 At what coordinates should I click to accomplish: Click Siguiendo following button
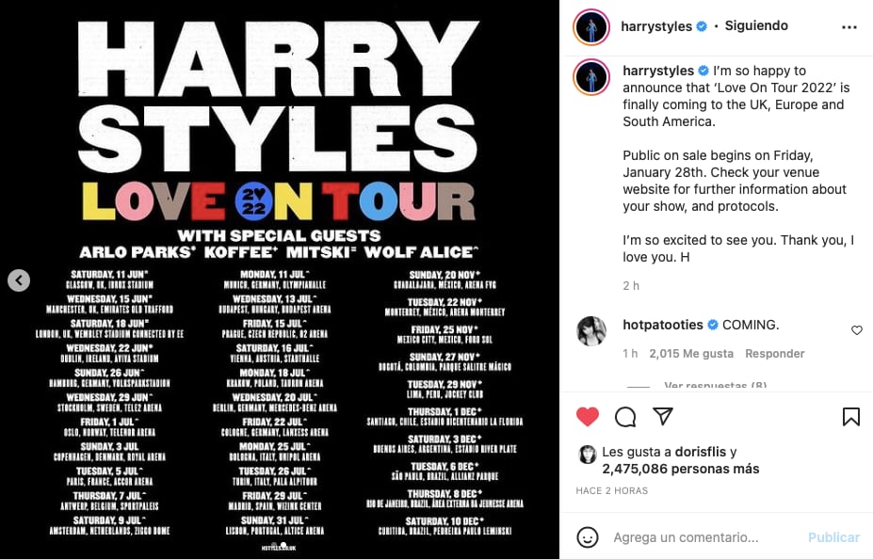(756, 26)
